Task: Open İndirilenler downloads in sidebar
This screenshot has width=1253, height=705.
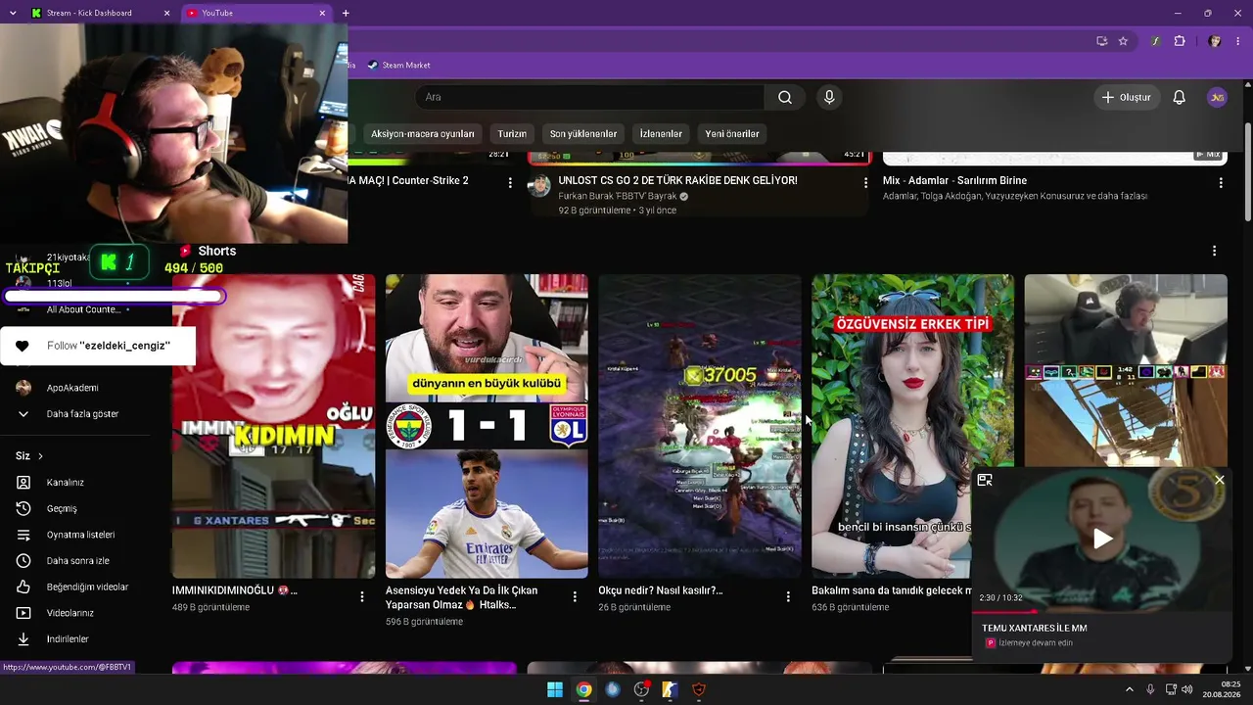Action: tap(68, 639)
